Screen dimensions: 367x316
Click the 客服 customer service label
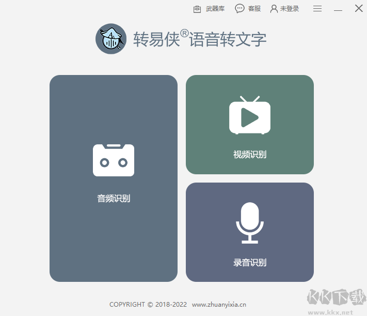pyautogui.click(x=254, y=9)
